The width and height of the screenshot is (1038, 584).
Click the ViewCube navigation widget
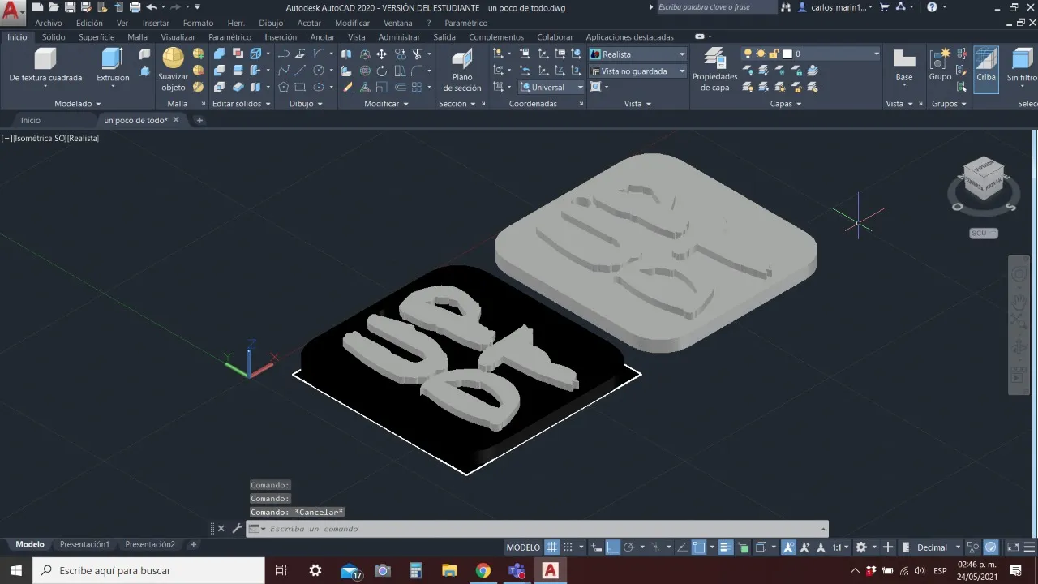[x=983, y=178]
